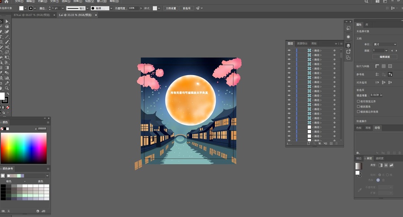403x217 pixels.
Task: Open graphic style 样式 dropdown
Action: 159,8
